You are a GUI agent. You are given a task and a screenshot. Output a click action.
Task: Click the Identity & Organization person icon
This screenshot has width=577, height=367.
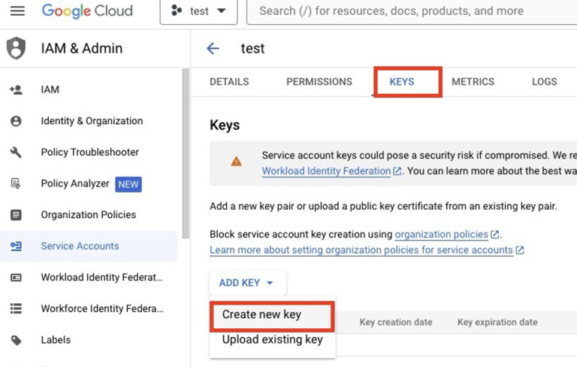point(16,121)
